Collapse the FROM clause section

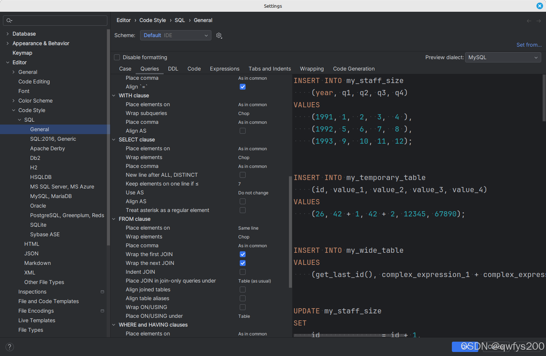click(114, 219)
